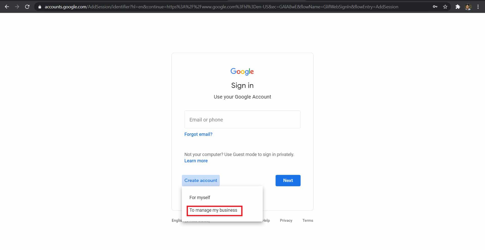Click inside the Email or phone field

tap(242, 119)
